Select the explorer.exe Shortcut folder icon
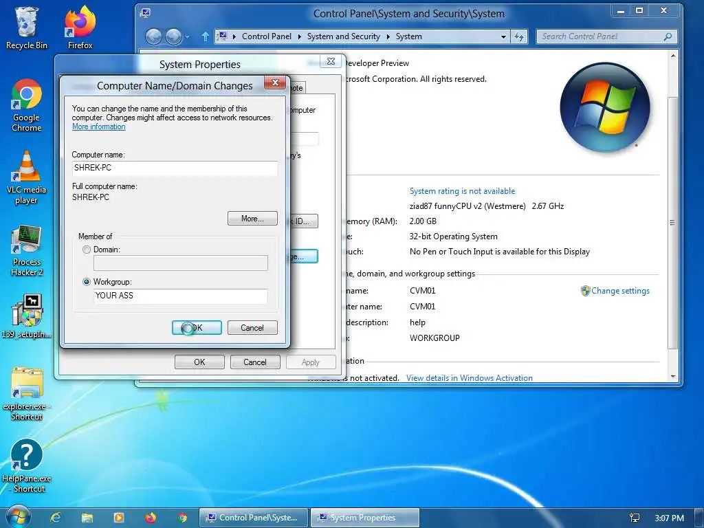 (x=27, y=394)
